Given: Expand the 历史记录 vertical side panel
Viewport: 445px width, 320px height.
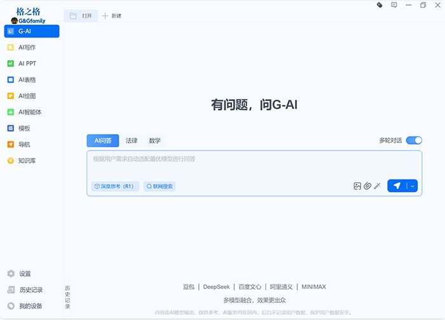Looking at the screenshot, I should tap(68, 297).
